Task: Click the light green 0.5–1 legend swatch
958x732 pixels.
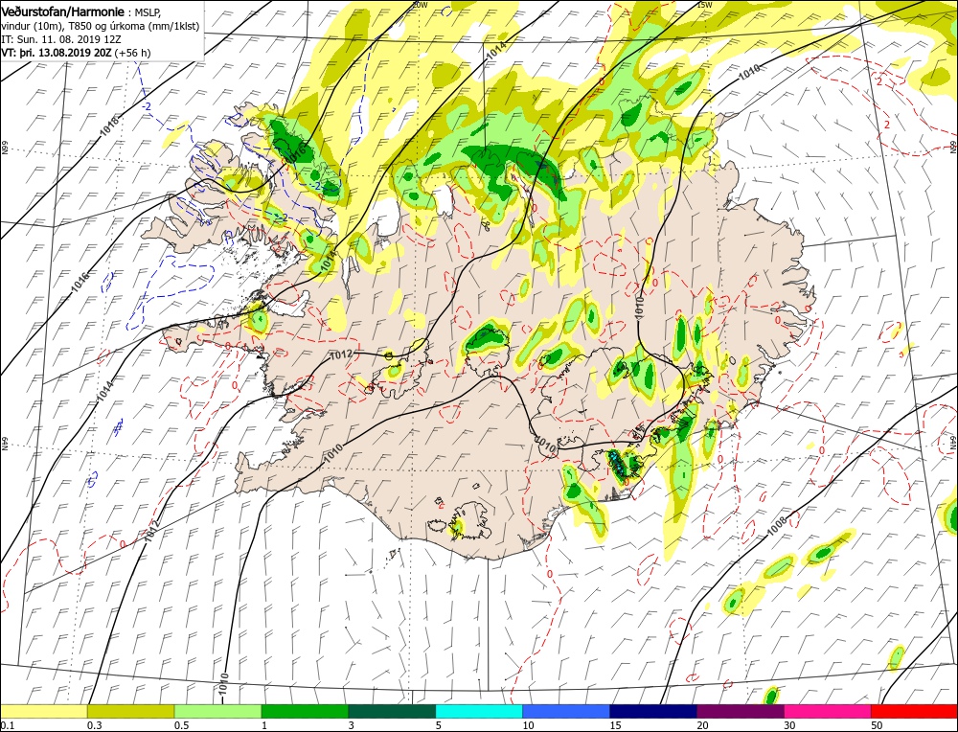Action: click(218, 711)
